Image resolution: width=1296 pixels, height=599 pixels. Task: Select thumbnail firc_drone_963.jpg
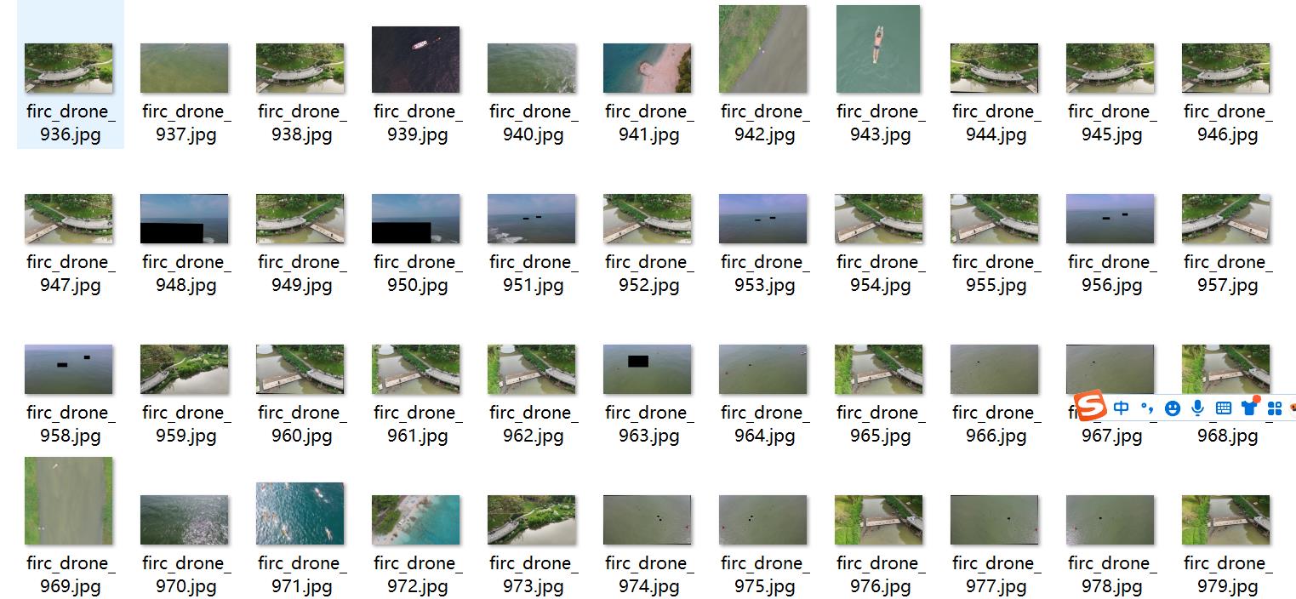point(648,369)
